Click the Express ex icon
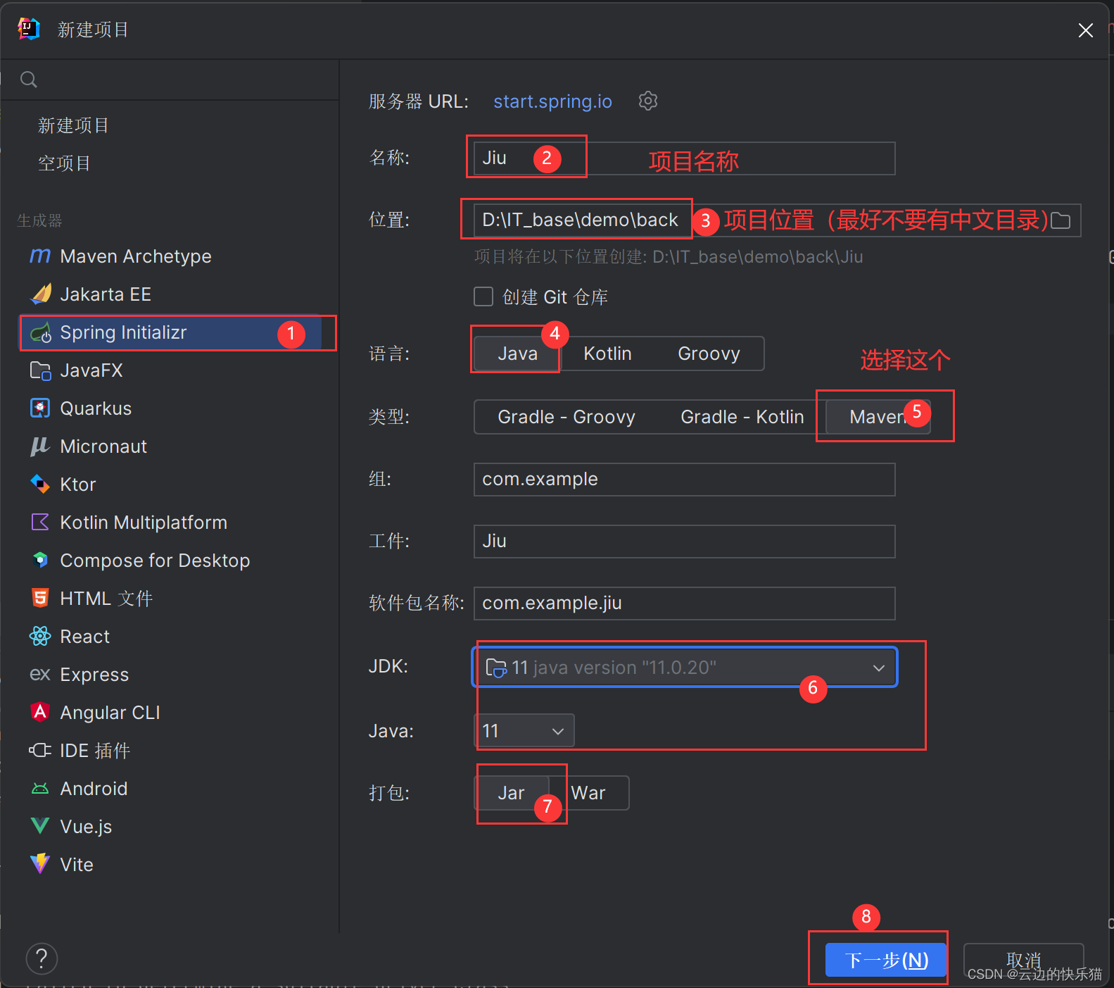 click(40, 675)
